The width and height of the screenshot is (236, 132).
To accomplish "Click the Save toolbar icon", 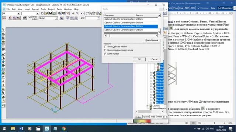I will pyautogui.click(x=51, y=14).
